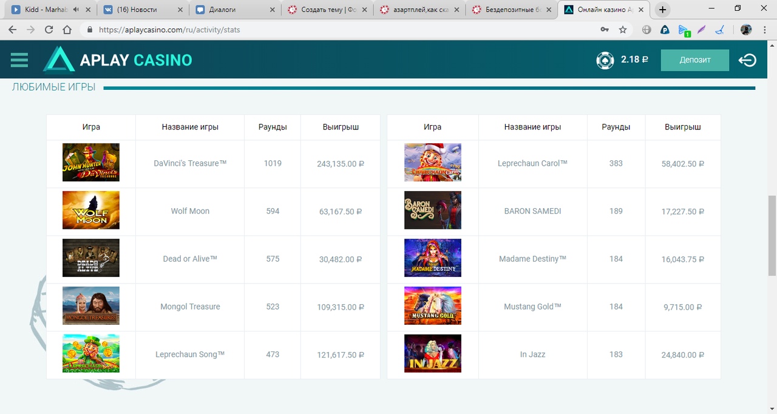777x414 pixels.
Task: Open the blue broom extension
Action: click(720, 30)
